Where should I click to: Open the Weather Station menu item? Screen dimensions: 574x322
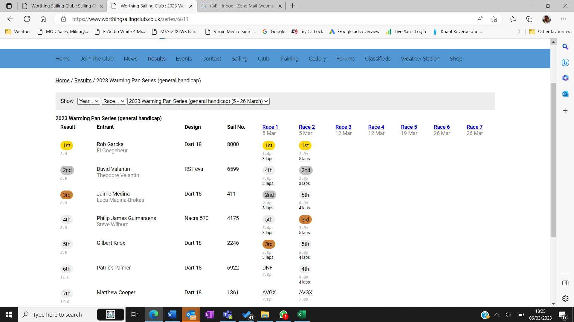(420, 59)
